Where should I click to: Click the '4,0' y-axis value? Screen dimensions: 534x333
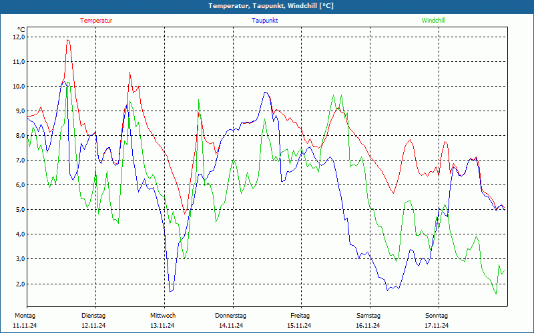coord(20,234)
